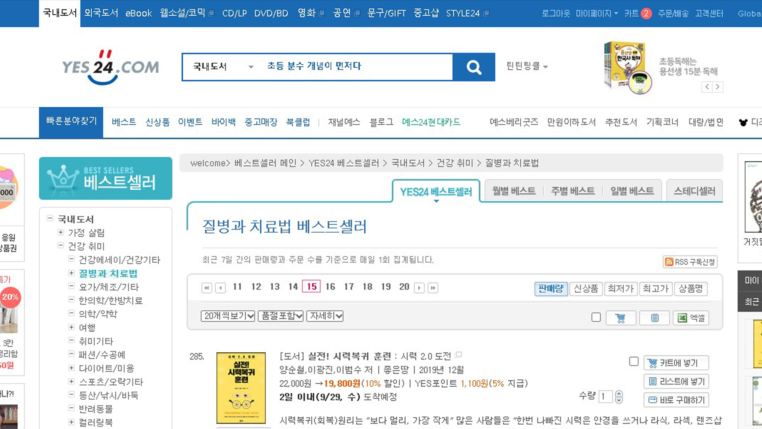Go to page 16 of results

[x=330, y=287]
